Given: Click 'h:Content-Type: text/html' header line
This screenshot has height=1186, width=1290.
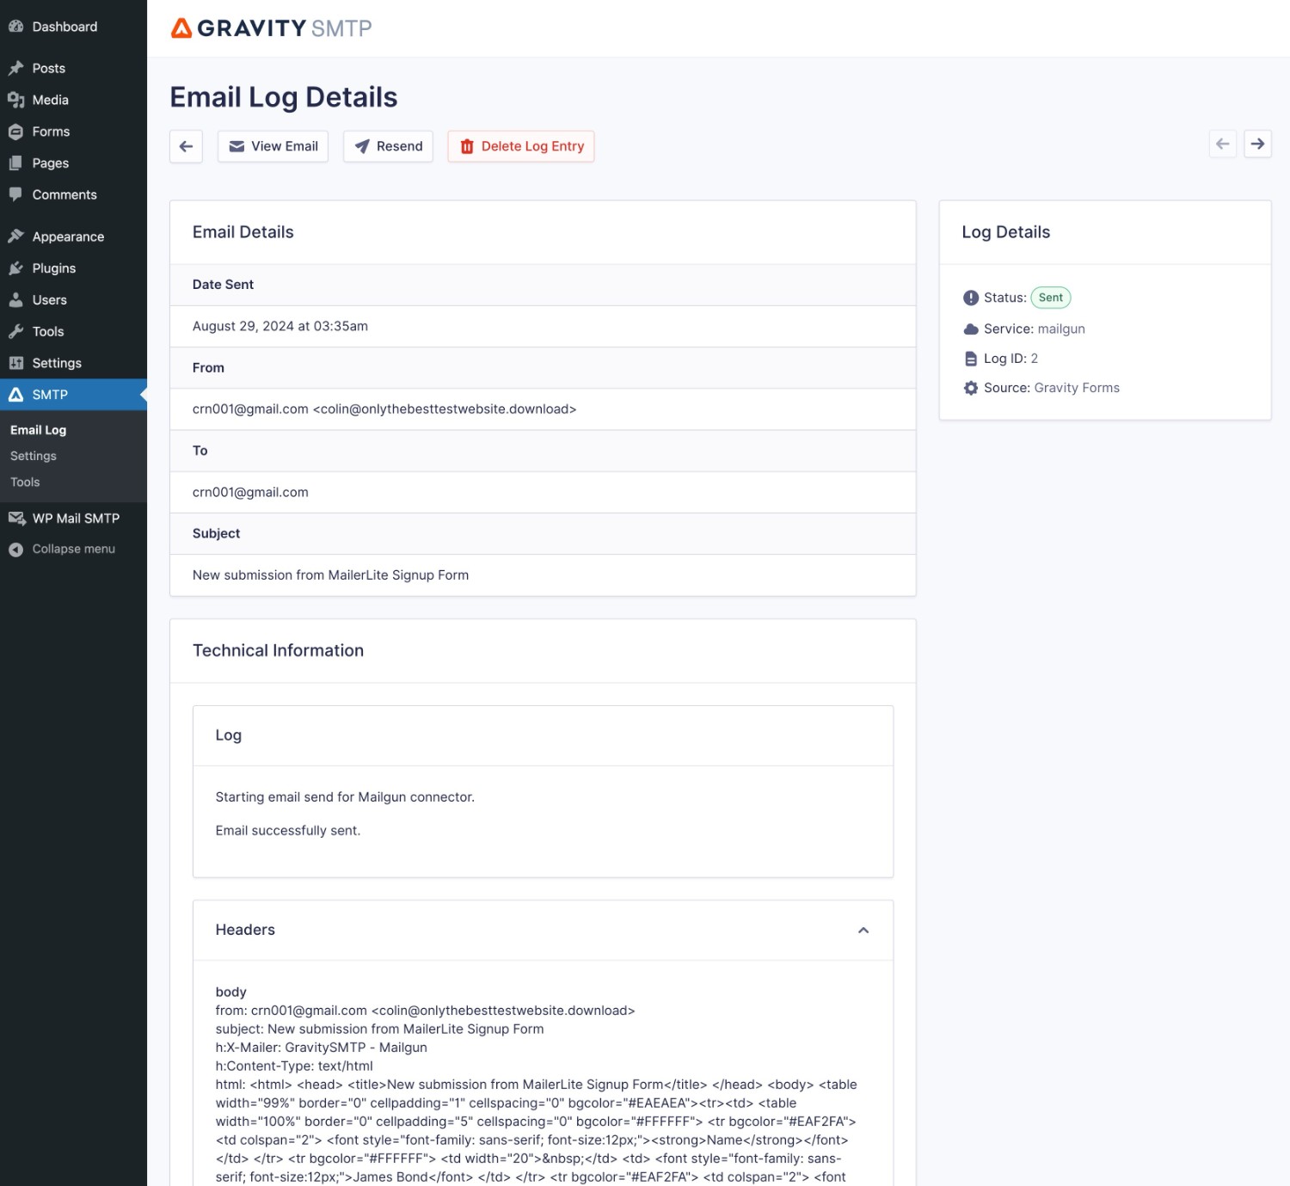Looking at the screenshot, I should (294, 1066).
